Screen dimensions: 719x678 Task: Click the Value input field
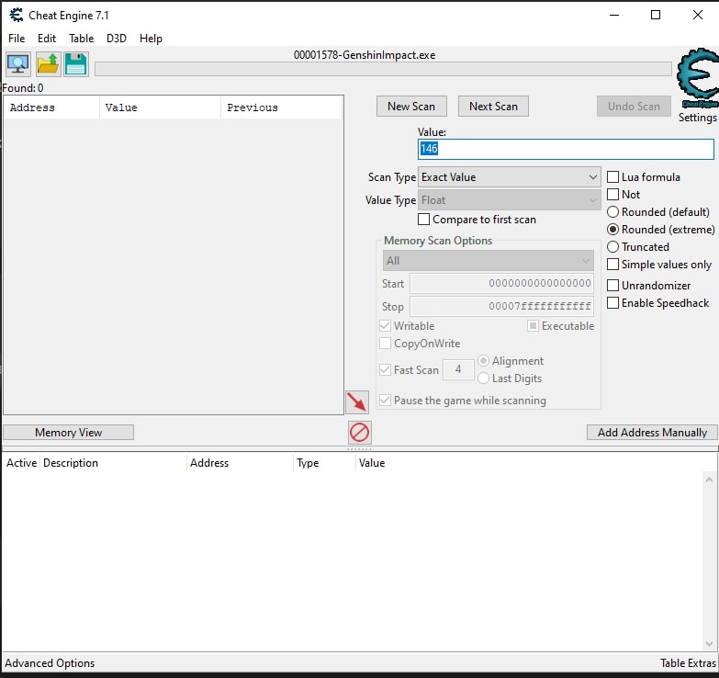(x=566, y=149)
